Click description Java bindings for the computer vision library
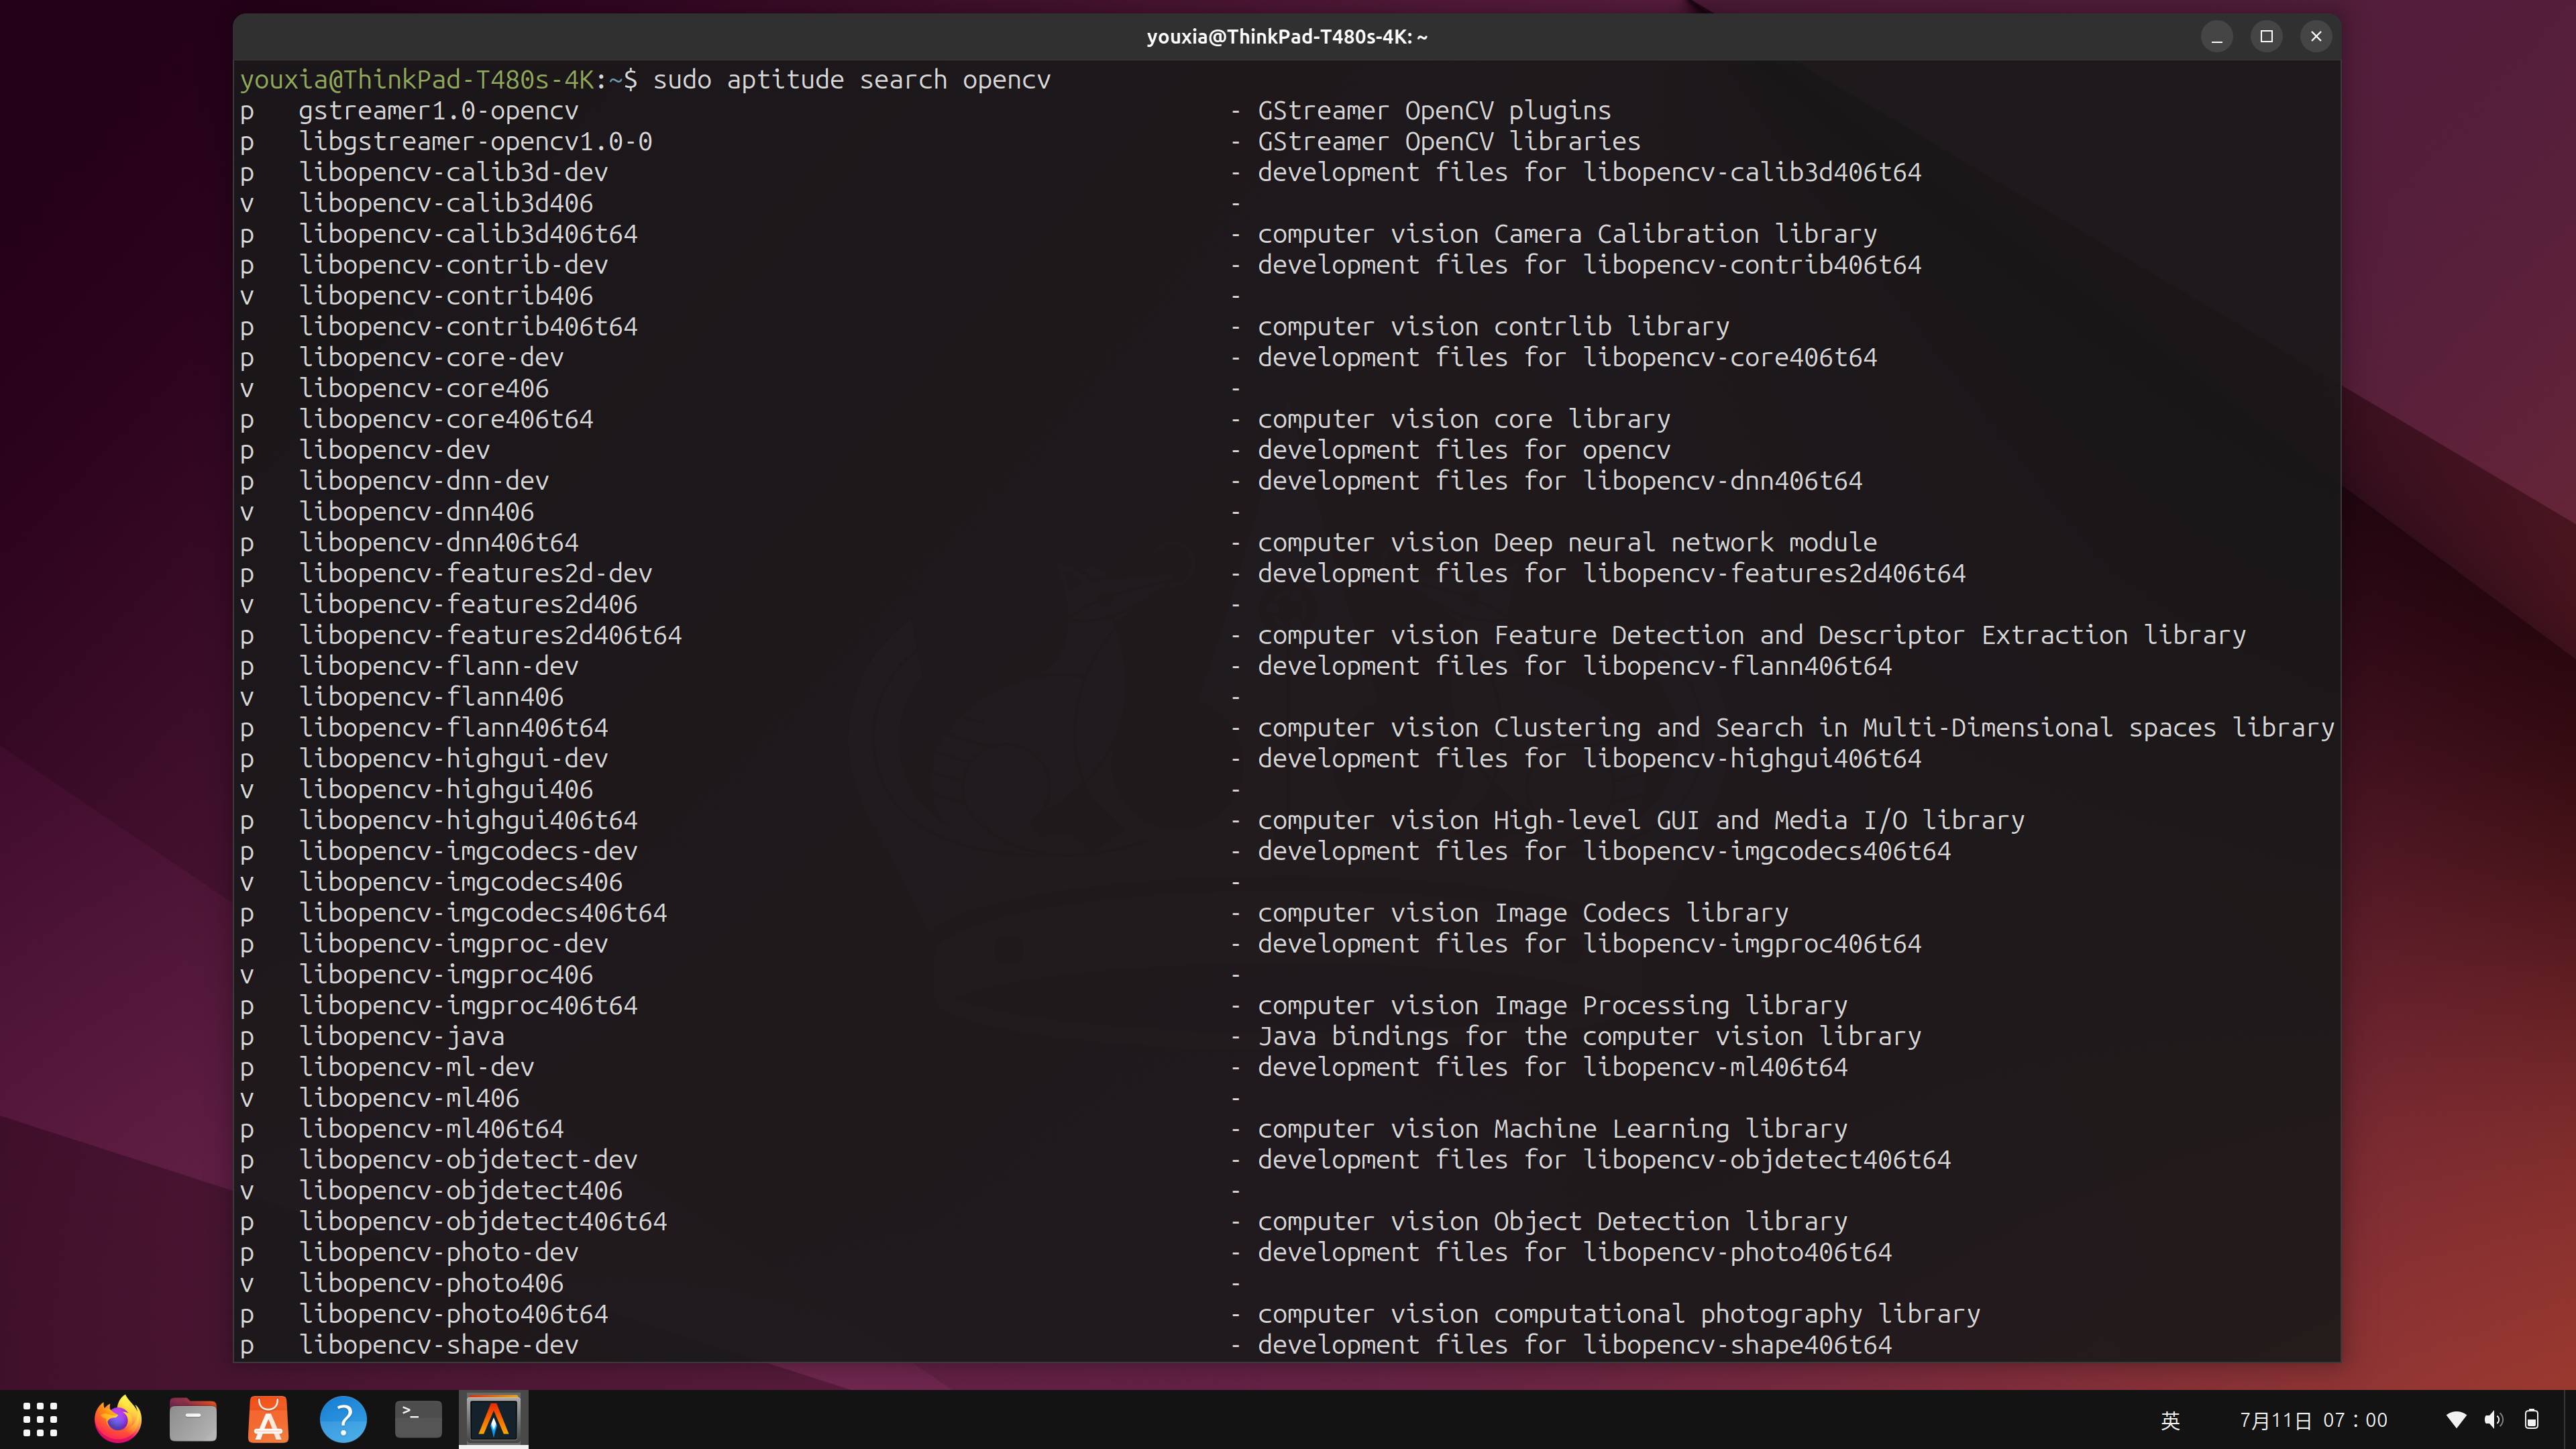Viewport: 2576px width, 1449px height. point(1589,1037)
